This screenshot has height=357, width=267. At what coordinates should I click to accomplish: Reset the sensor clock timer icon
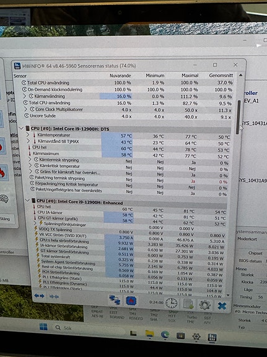point(171,303)
